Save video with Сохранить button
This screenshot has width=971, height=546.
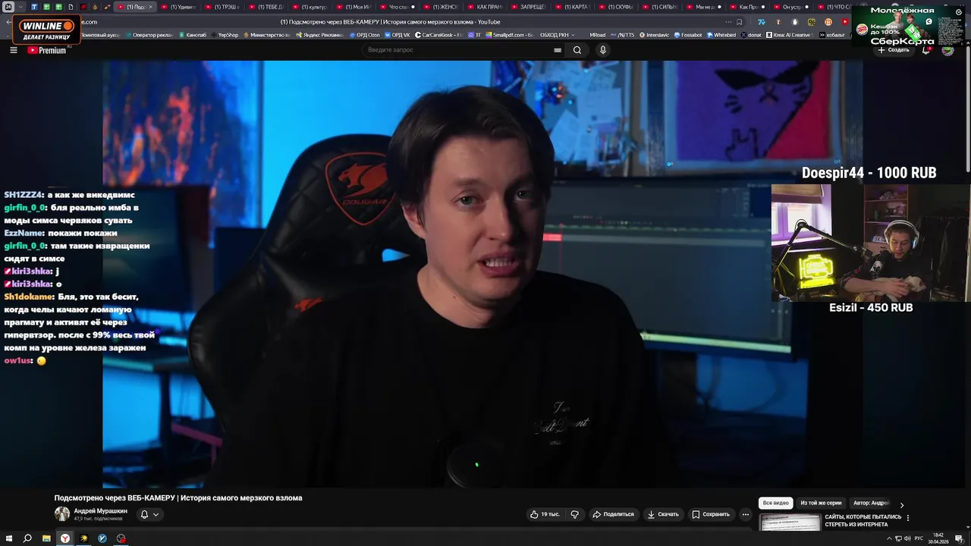[x=711, y=514]
